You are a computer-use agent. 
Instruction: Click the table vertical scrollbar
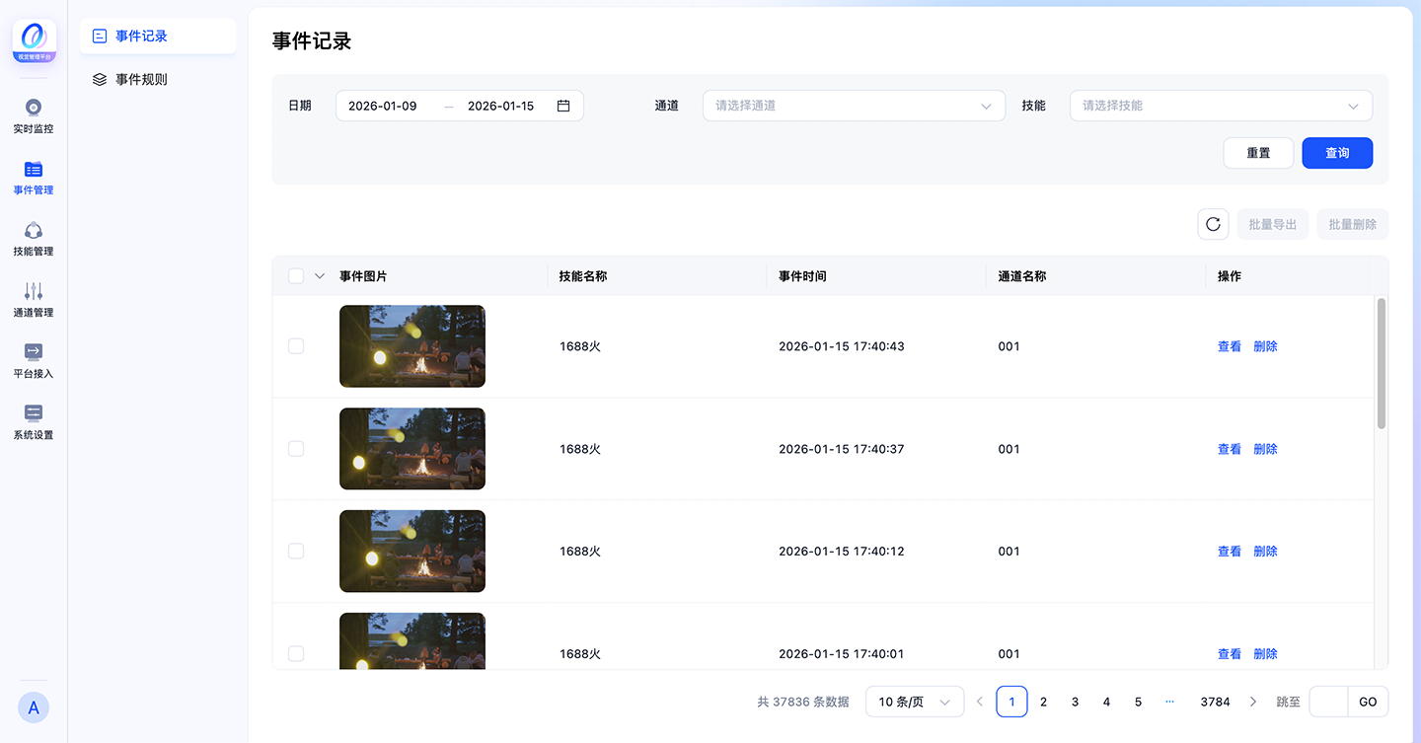point(1382,363)
